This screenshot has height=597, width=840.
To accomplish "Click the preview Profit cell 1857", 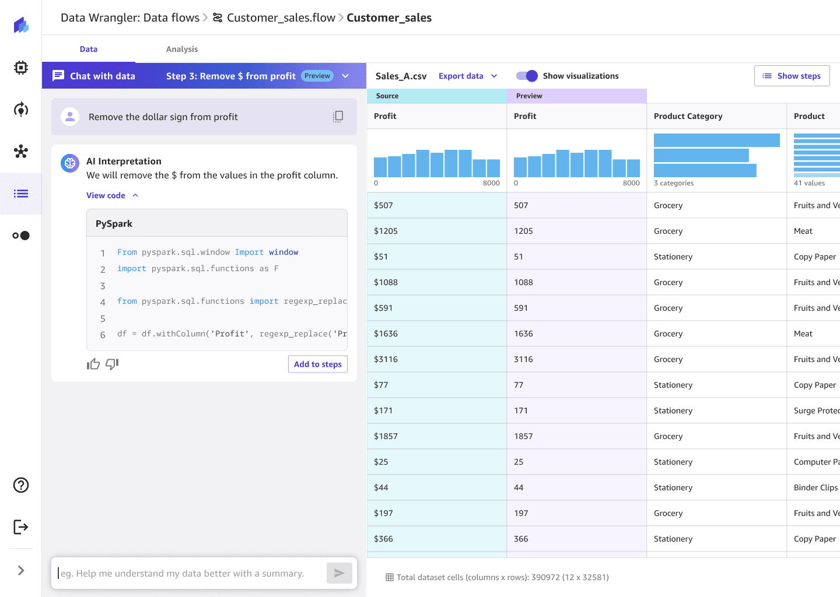I will tap(577, 436).
